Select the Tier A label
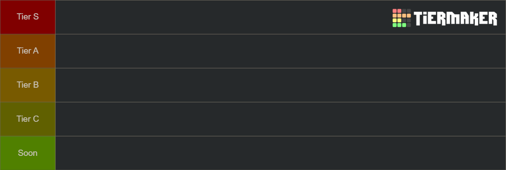Screen dimensions: 506x170 pyautogui.click(x=28, y=51)
